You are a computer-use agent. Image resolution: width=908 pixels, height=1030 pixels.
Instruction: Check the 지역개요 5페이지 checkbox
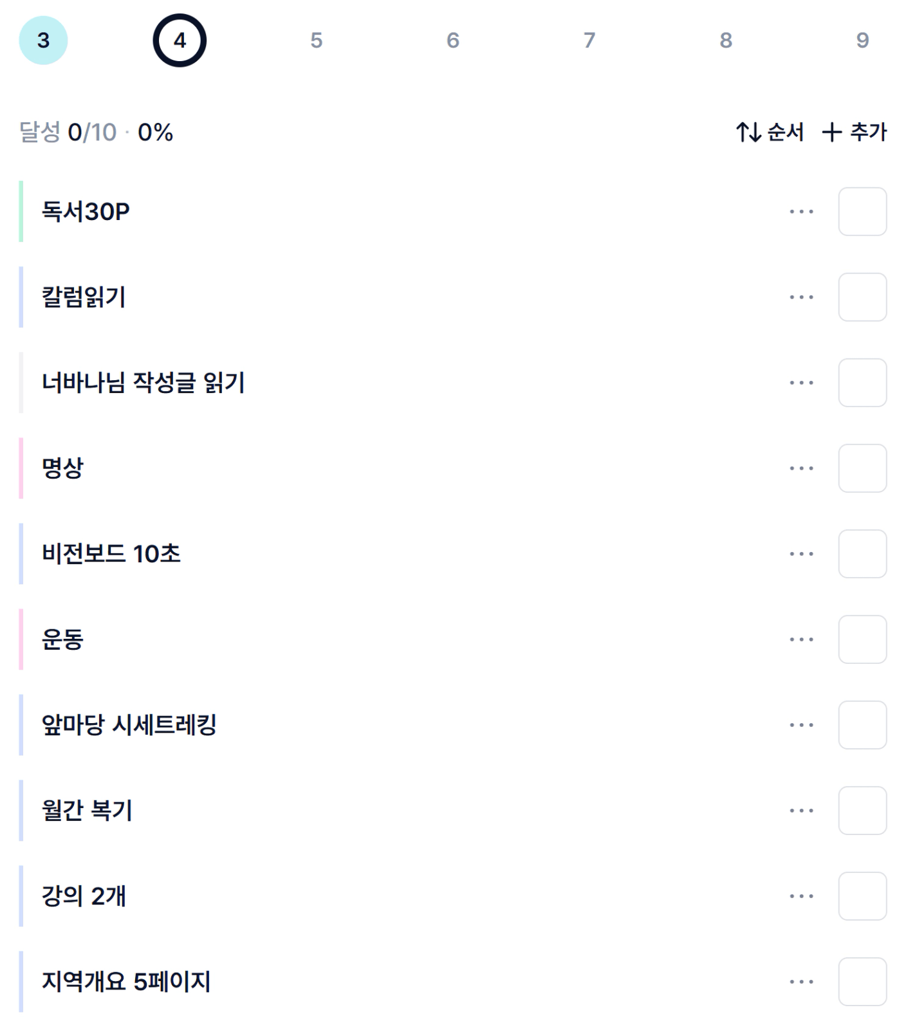[862, 982]
